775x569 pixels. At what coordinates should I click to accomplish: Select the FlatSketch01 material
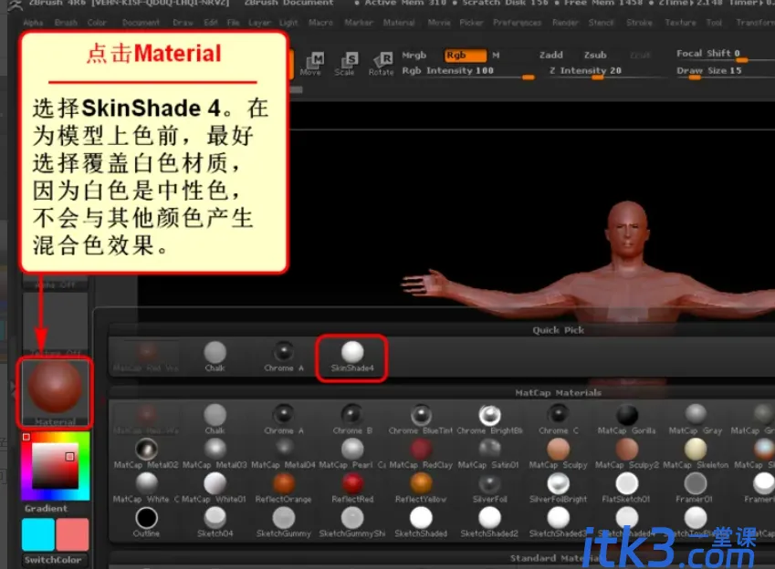tap(627, 488)
